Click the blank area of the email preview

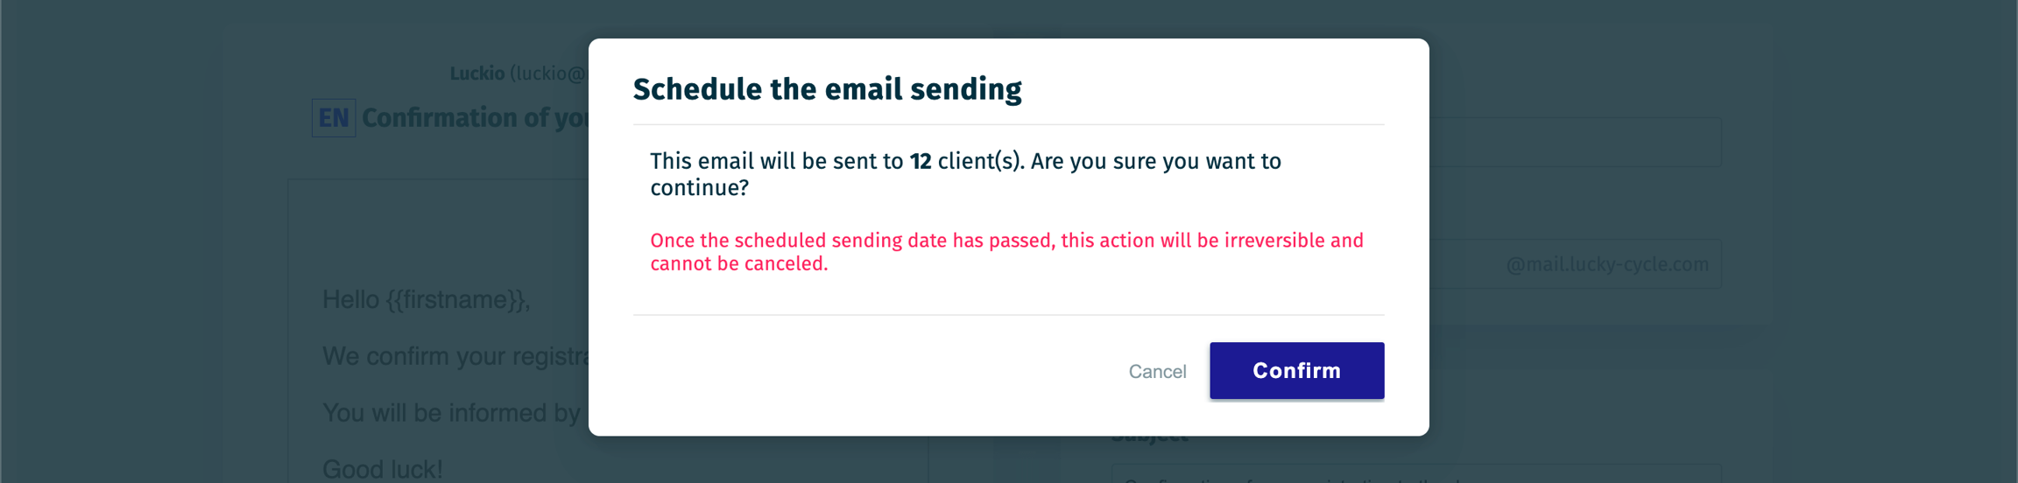(x=438, y=227)
